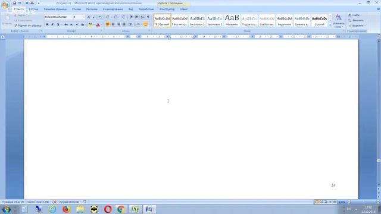This screenshot has height=214, width=381.
Task: Undo the last action in quick access
Action: (20, 3)
